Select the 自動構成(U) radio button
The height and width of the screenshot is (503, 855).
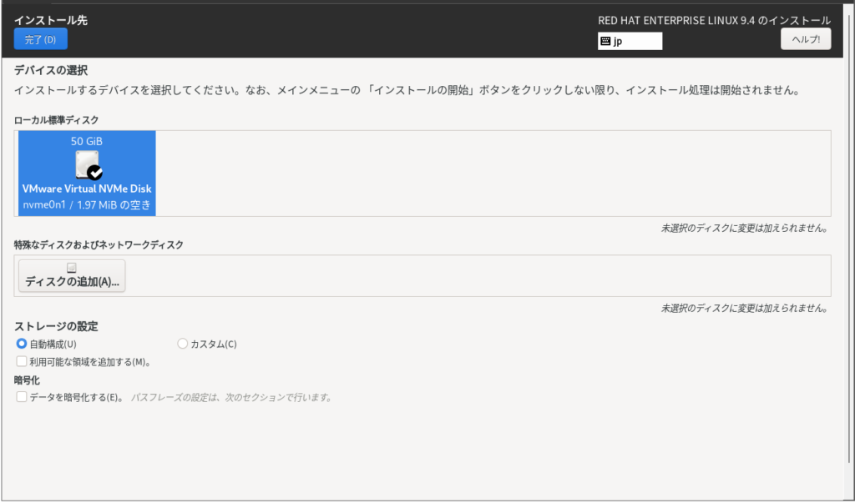pos(22,344)
